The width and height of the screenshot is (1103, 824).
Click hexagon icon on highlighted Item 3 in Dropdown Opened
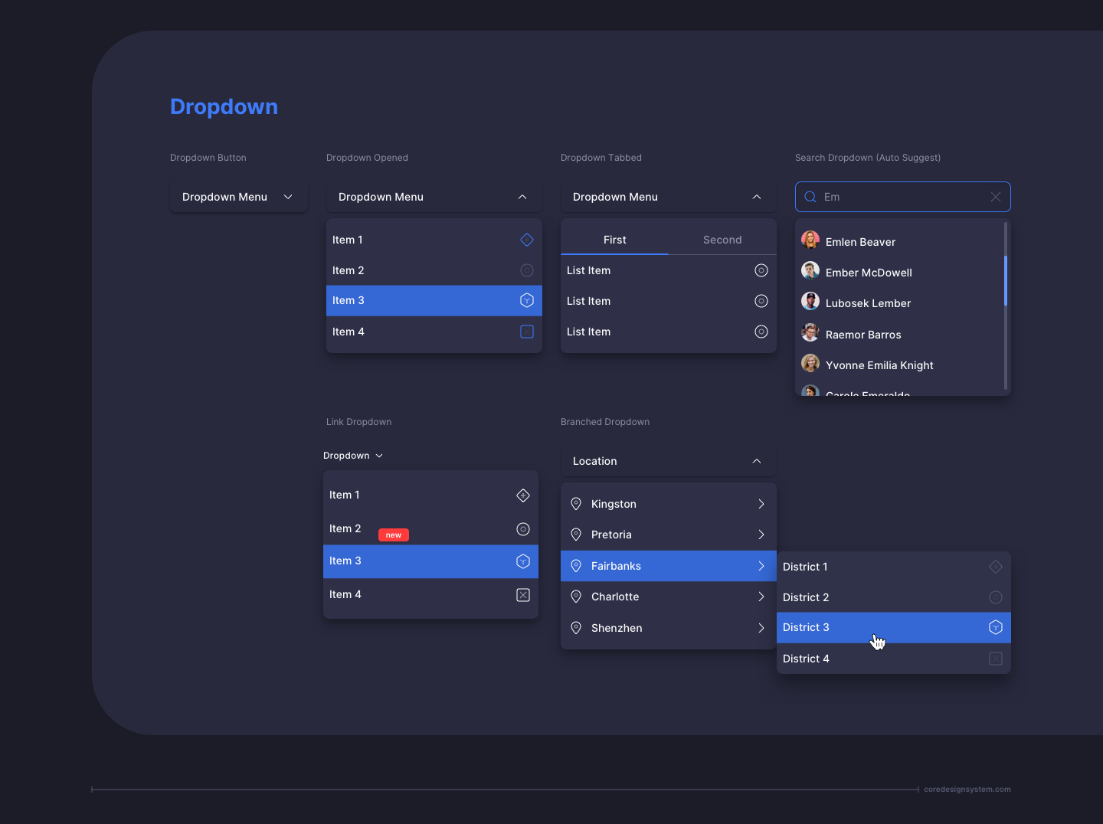[527, 300]
